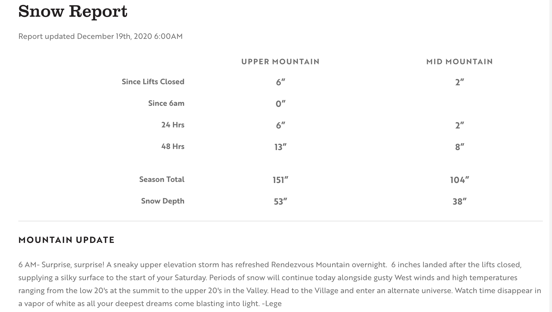This screenshot has width=552, height=312.
Task: Click the Snow Depth row label
Action: (163, 201)
